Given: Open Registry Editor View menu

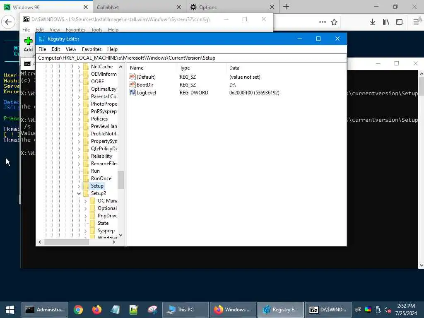Looking at the screenshot, I should coord(71,49).
